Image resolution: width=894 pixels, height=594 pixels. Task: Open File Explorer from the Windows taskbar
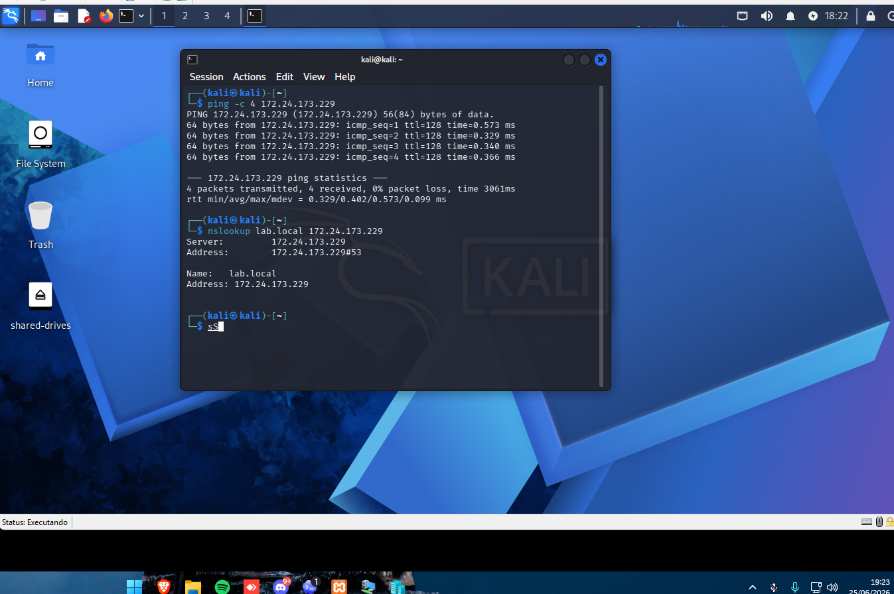pos(193,587)
